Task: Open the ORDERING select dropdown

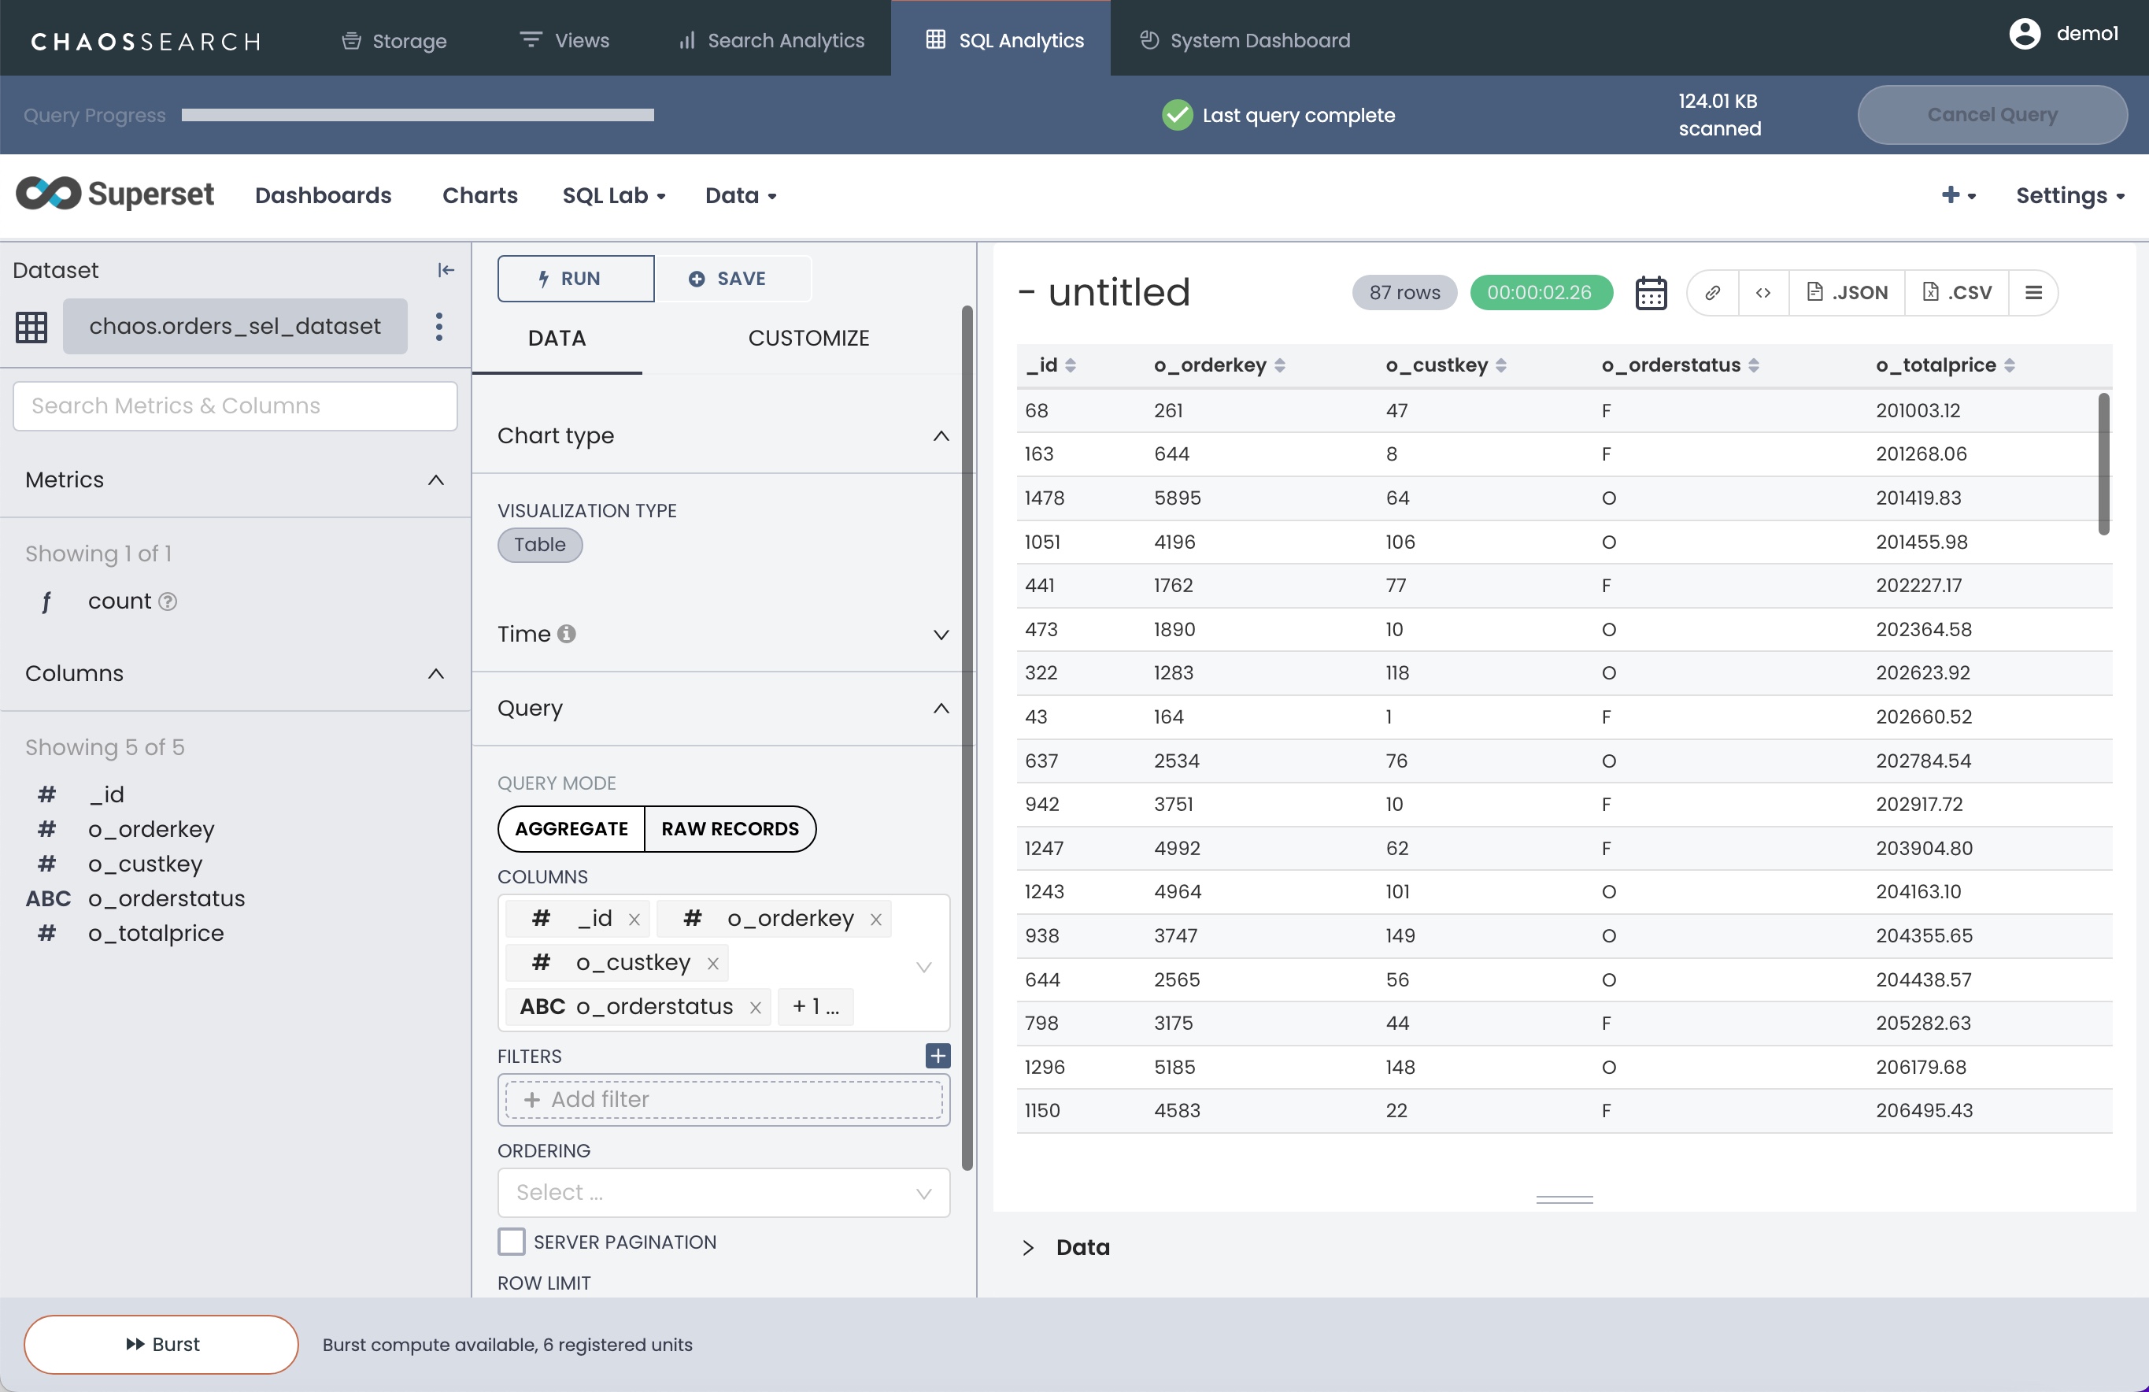Action: pos(723,1192)
